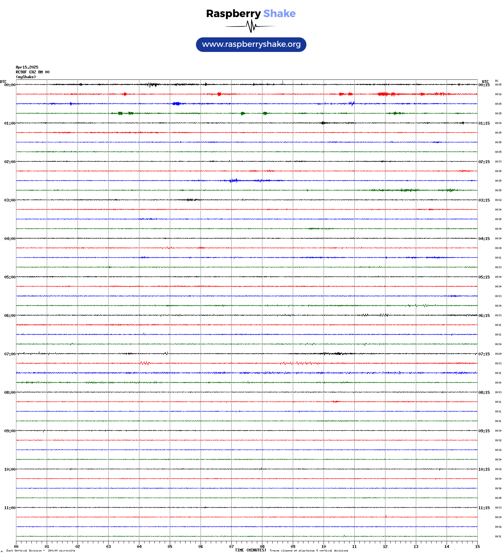This screenshot has height=555, width=503.
Task: Click minute 07 on the bottom time axis
Action: pos(231,547)
